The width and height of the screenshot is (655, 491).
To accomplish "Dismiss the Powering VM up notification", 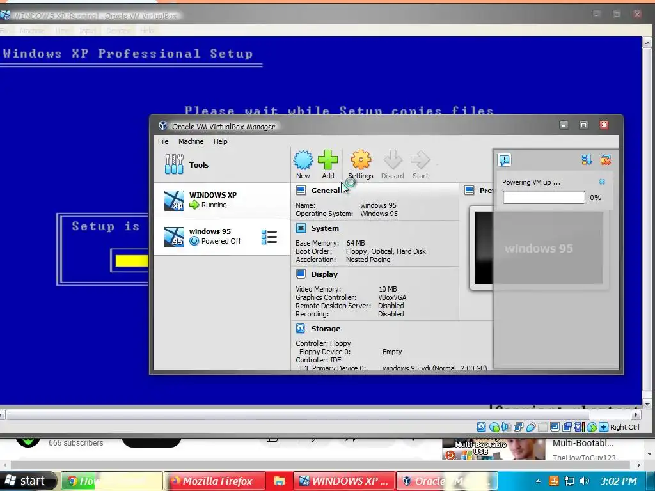I will tap(602, 182).
